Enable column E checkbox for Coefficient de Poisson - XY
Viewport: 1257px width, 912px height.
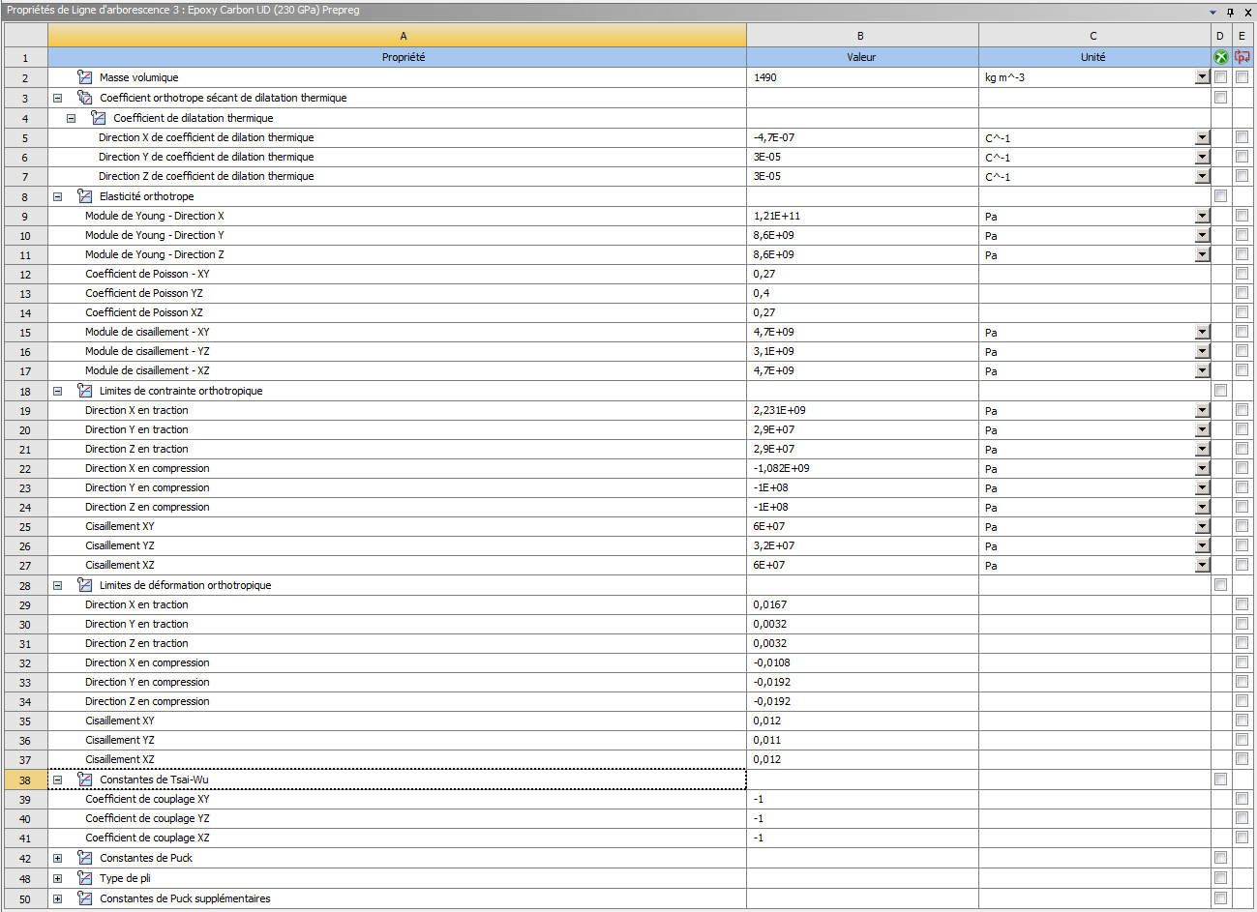tap(1242, 274)
